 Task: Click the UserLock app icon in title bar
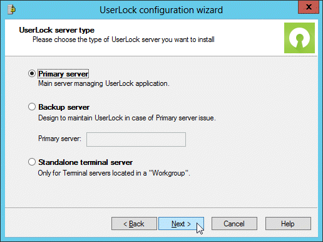tap(11, 9)
